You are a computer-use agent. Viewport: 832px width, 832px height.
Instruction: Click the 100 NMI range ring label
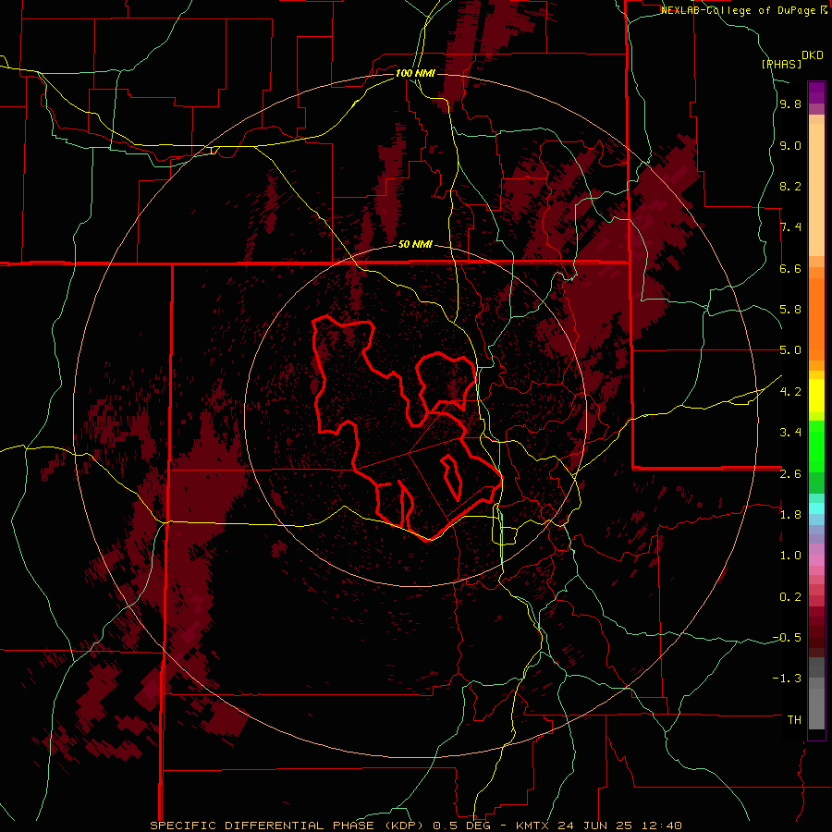[x=415, y=73]
